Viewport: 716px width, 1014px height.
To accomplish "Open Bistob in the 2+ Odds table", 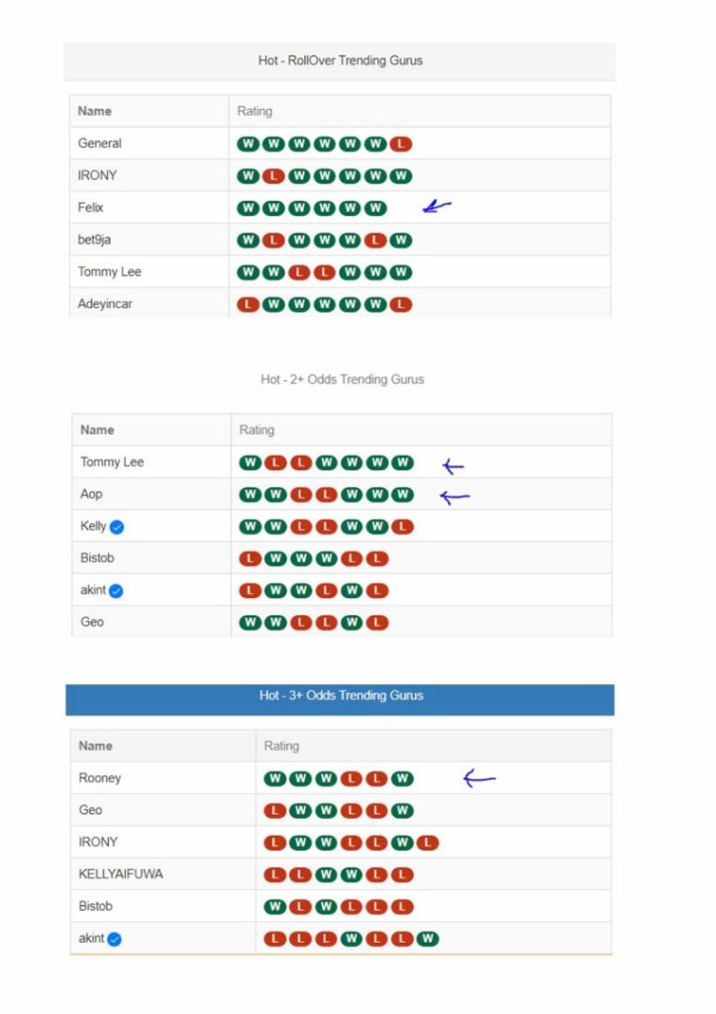I will click(x=97, y=558).
